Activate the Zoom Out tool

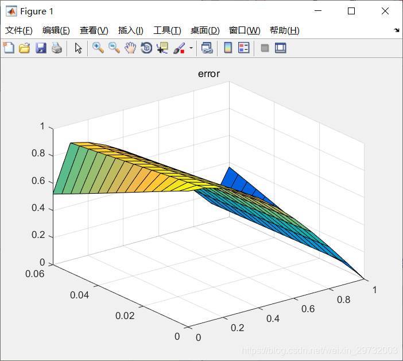tap(114, 48)
